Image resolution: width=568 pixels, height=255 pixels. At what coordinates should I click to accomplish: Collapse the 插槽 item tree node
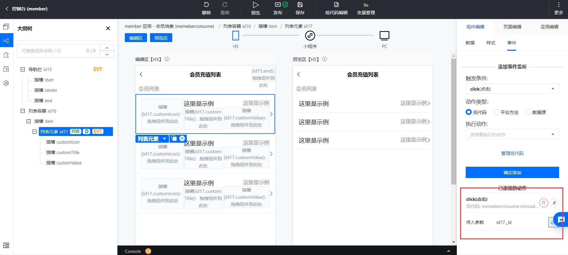pyautogui.click(x=28, y=121)
